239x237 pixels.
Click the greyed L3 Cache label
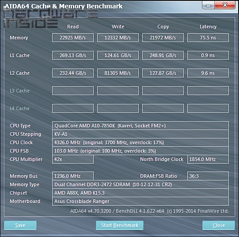(19, 91)
